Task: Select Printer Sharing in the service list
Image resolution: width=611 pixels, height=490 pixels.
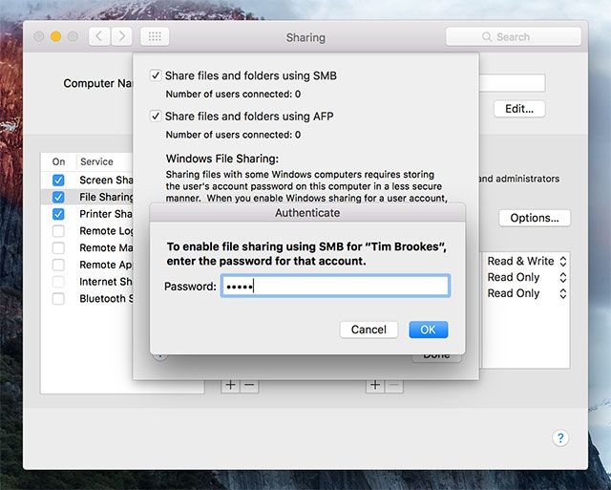Action: click(106, 214)
